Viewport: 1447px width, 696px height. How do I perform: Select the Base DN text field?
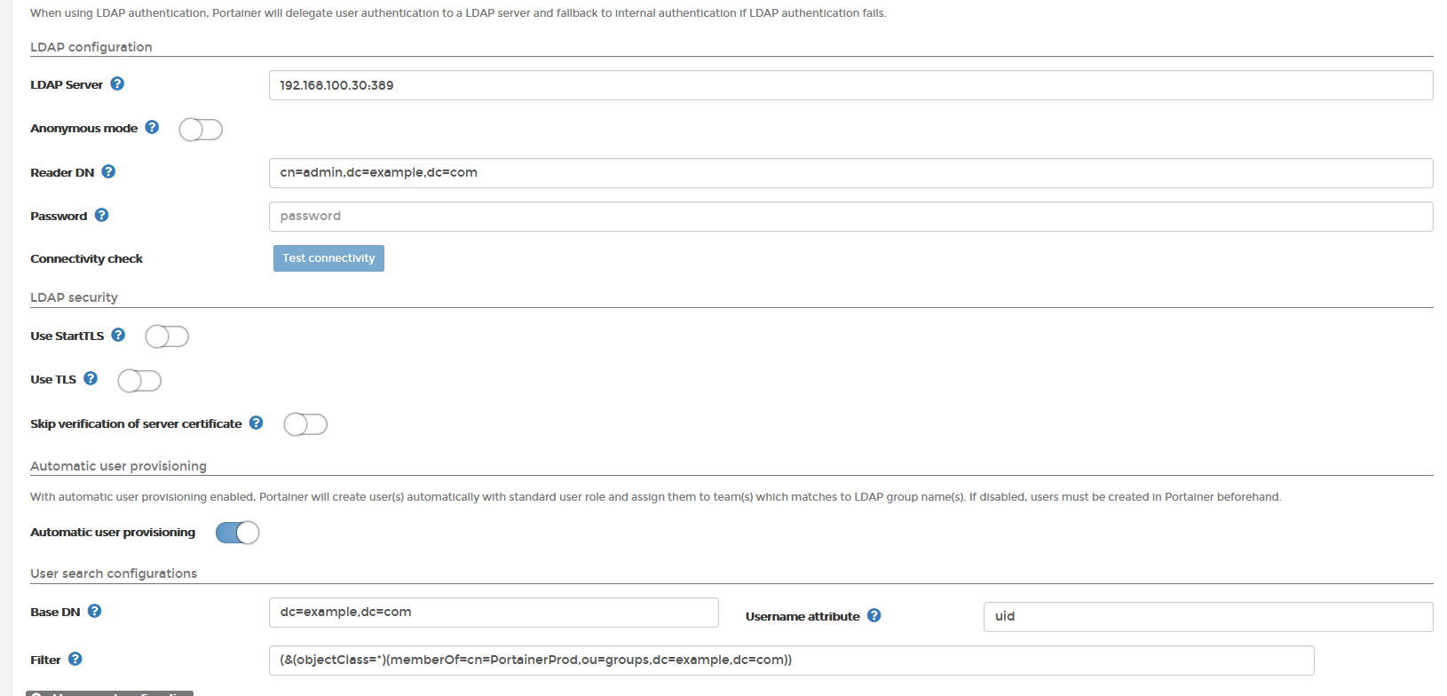tap(493, 612)
